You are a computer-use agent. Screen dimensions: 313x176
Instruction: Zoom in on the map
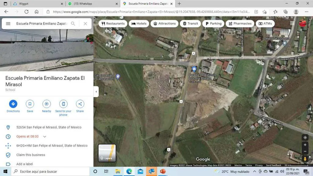tap(305, 145)
